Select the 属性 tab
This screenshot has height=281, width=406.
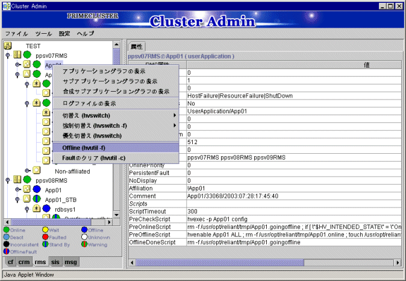[137, 46]
